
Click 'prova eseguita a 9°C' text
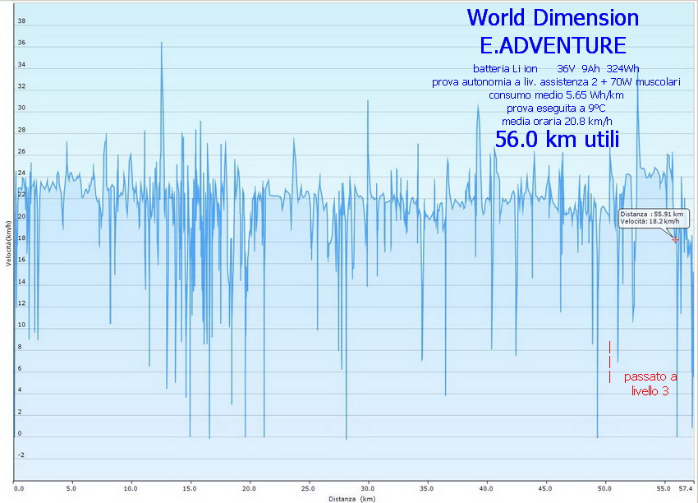click(x=556, y=108)
